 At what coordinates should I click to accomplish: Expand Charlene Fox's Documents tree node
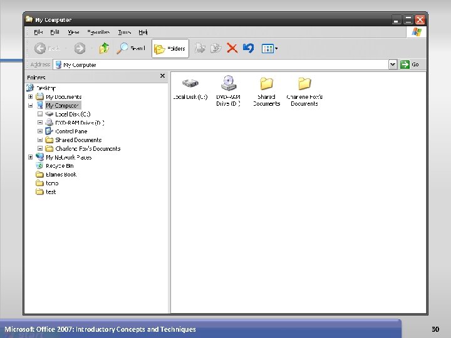40,148
